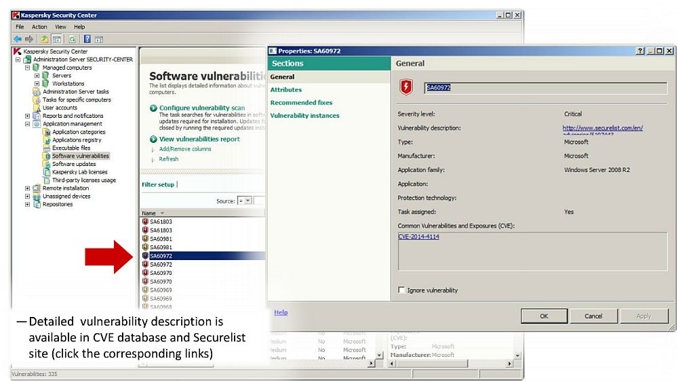Open the View menu

(x=60, y=27)
